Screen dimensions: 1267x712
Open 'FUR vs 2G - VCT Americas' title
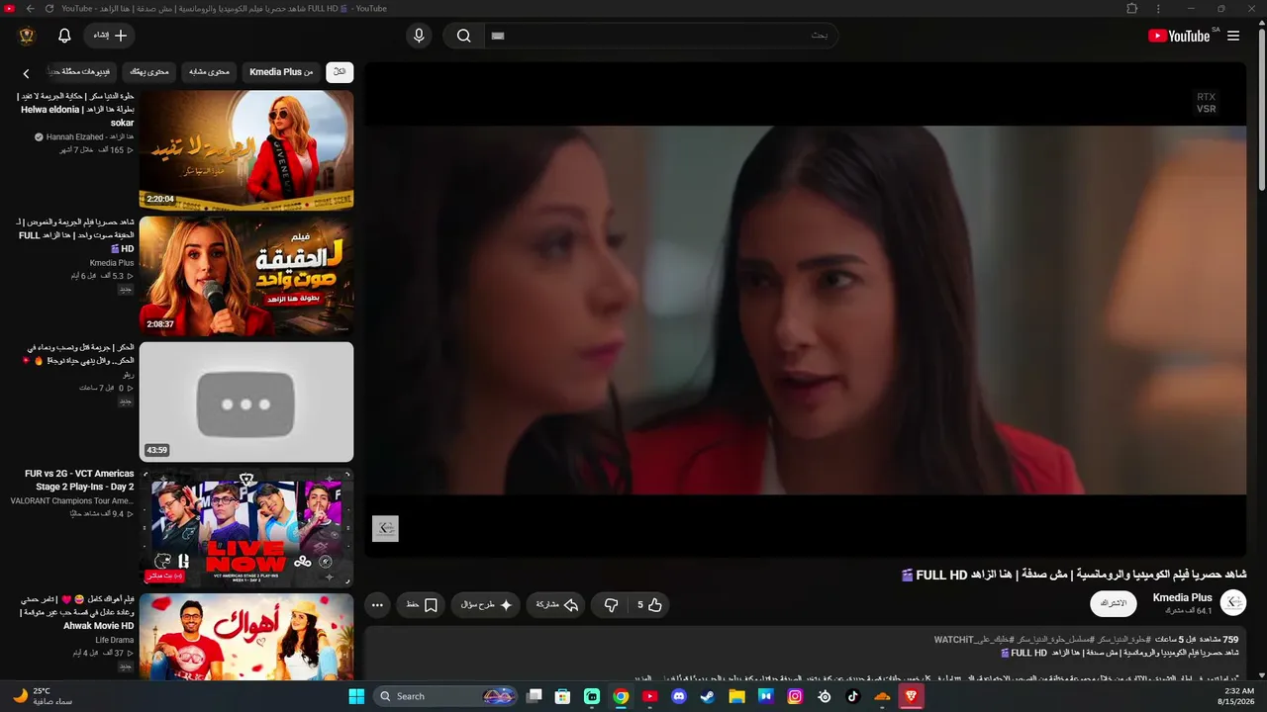click(79, 480)
